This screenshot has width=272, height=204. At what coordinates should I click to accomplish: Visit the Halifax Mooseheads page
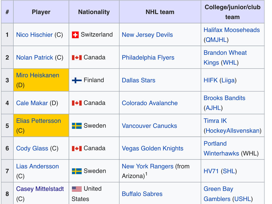[231, 30]
